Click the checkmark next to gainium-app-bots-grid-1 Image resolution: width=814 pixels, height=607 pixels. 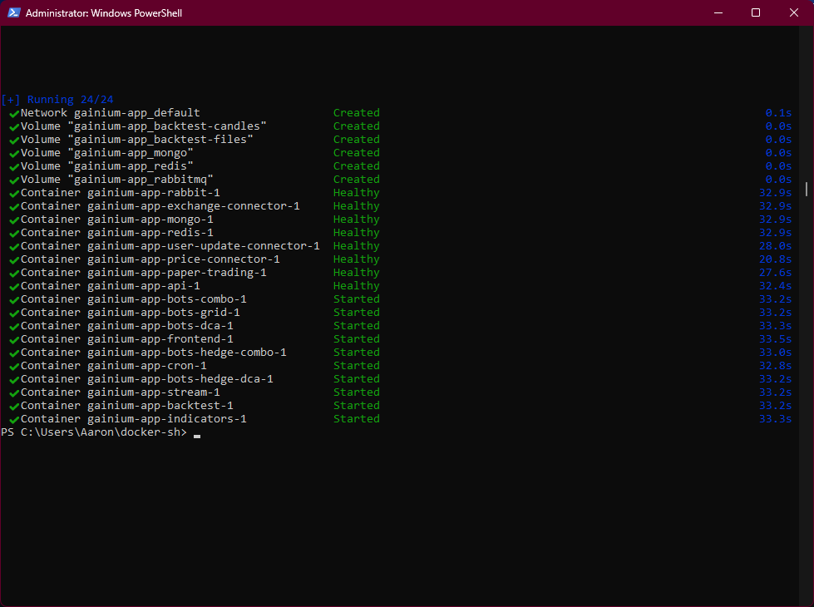14,313
